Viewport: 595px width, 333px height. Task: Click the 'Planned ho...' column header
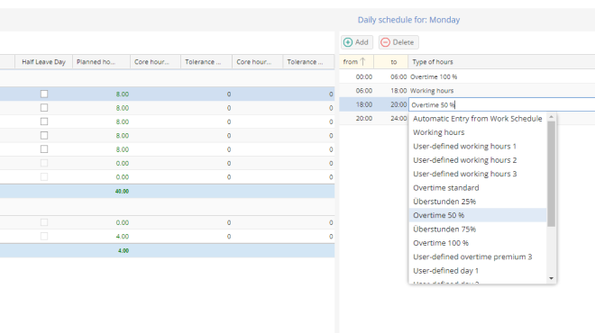(x=101, y=62)
